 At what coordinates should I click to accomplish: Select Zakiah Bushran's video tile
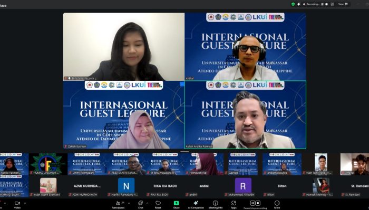[124, 114]
